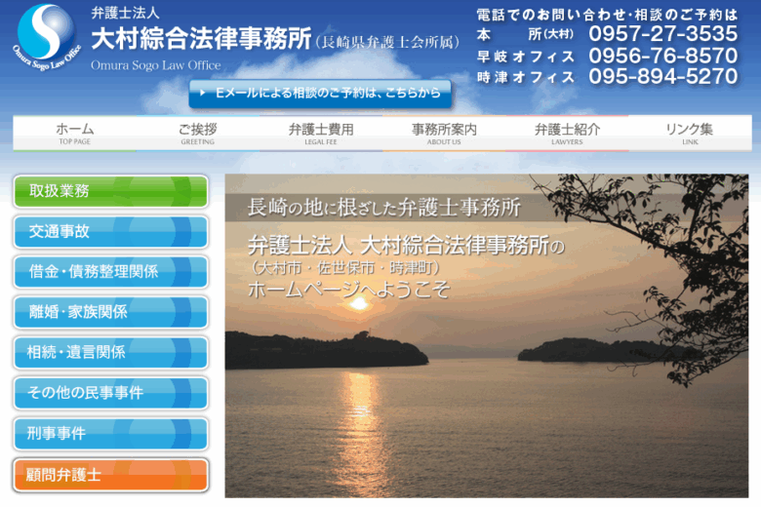The image size is (761, 507).
Task: Click その他の民事事件 sidebar item
Action: [110, 393]
